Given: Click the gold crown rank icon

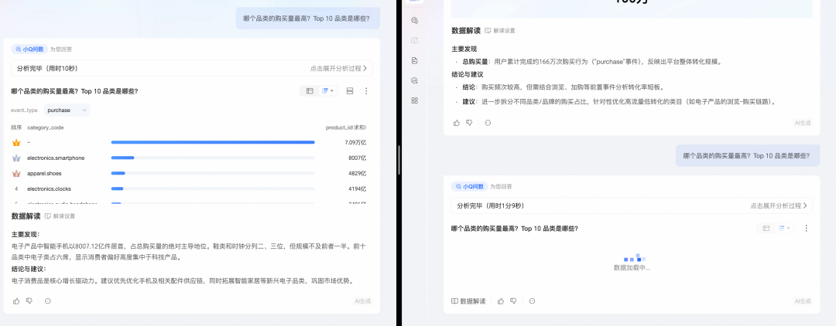Looking at the screenshot, I should point(16,142).
